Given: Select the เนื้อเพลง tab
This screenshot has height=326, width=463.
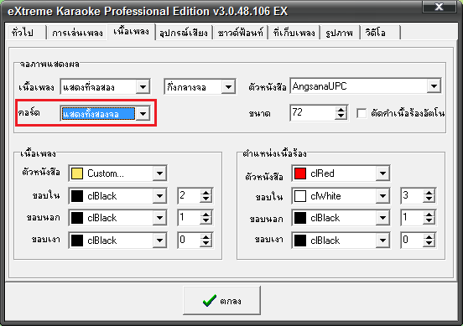Looking at the screenshot, I should click(131, 31).
